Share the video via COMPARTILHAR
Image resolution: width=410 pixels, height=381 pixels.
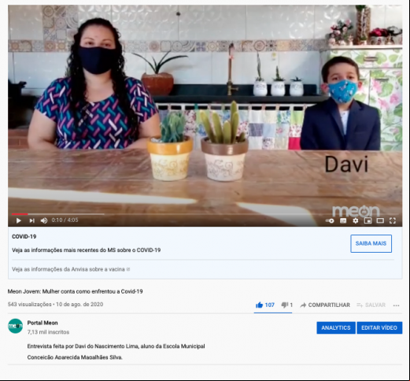(325, 305)
